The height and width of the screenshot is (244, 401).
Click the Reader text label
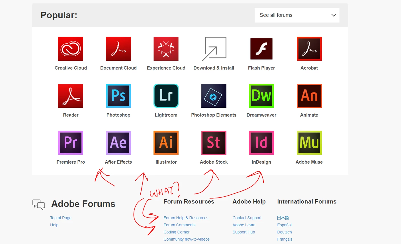click(x=71, y=115)
